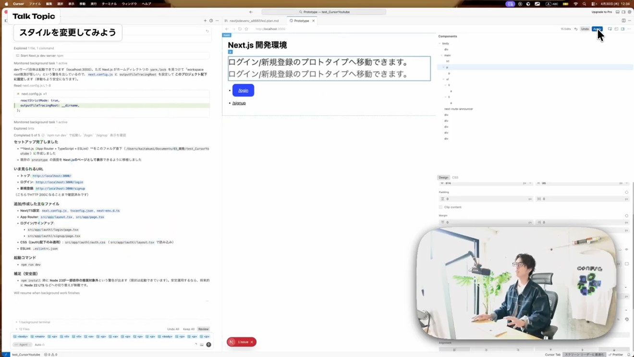Toggle the sidebar panel icon in preview toolbar

[622, 29]
